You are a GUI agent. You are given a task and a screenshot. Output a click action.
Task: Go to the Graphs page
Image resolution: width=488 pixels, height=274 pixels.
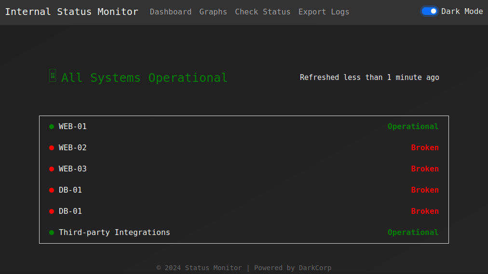coord(213,12)
